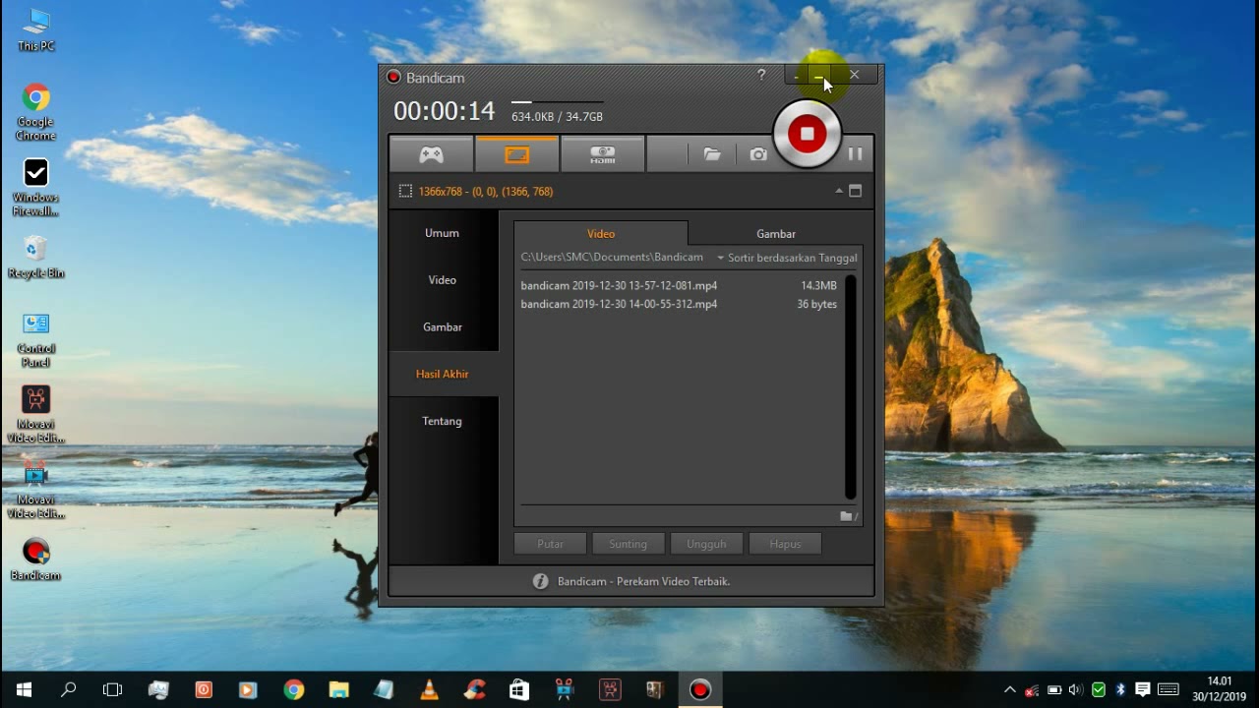
Task: Click the Hapus button
Action: (x=785, y=544)
